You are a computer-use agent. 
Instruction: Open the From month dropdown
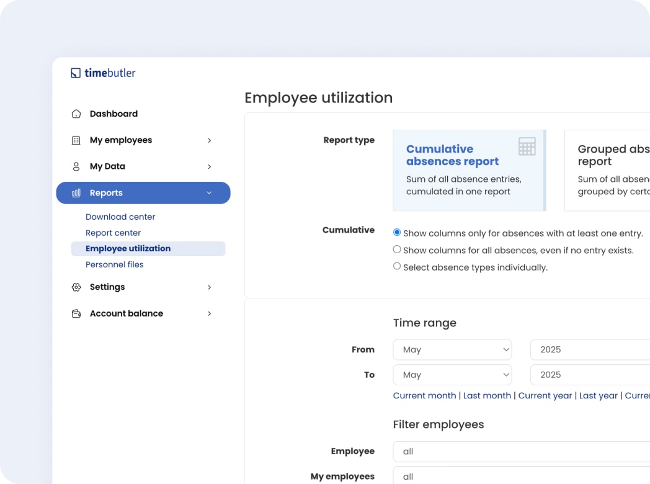point(452,349)
